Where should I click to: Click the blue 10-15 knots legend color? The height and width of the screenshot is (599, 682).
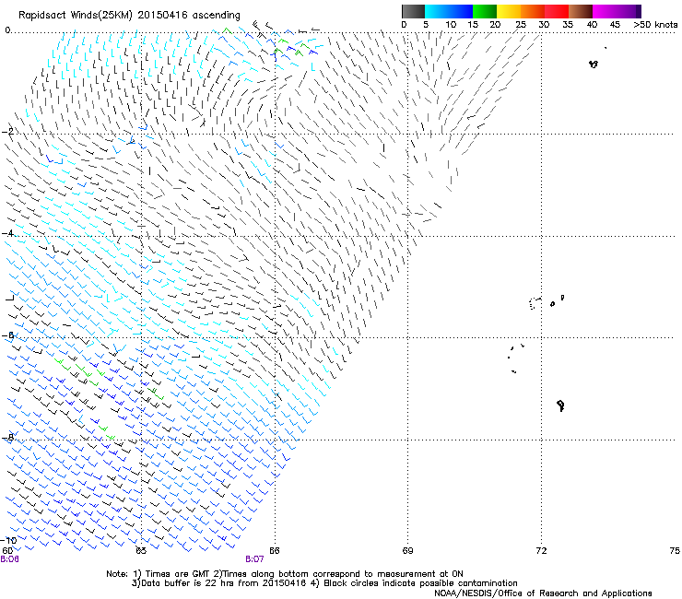tap(461, 11)
